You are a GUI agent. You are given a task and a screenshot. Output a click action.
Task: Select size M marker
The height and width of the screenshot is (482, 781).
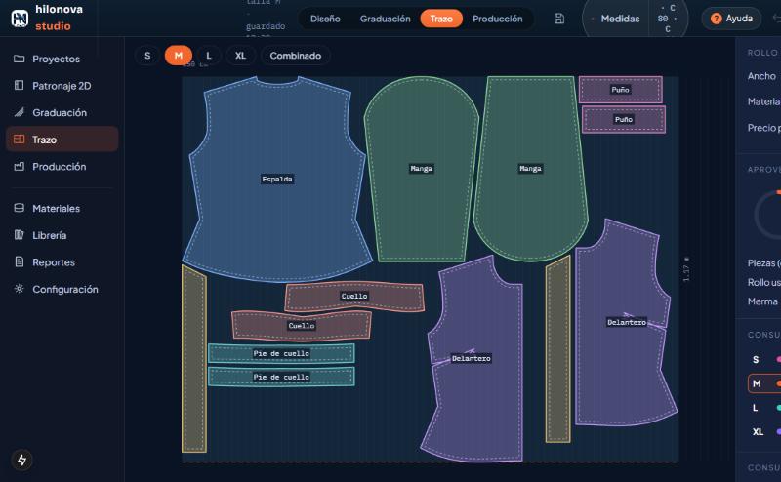[179, 56]
